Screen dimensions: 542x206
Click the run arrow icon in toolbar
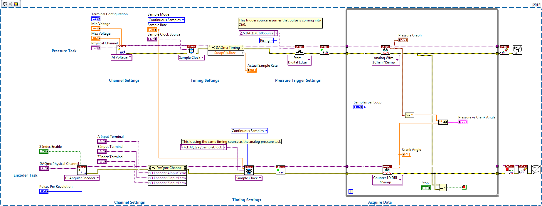(x=11, y=4)
